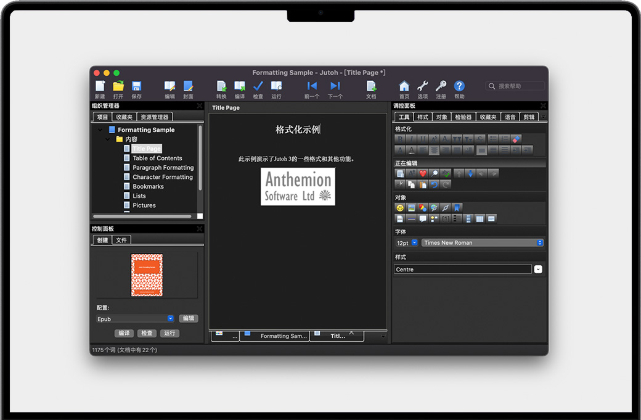Click the eraser clear-formatting icon
The height and width of the screenshot is (420, 641).
click(x=516, y=139)
